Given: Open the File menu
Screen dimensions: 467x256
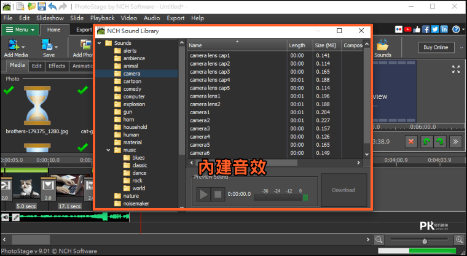Looking at the screenshot, I should pos(8,18).
